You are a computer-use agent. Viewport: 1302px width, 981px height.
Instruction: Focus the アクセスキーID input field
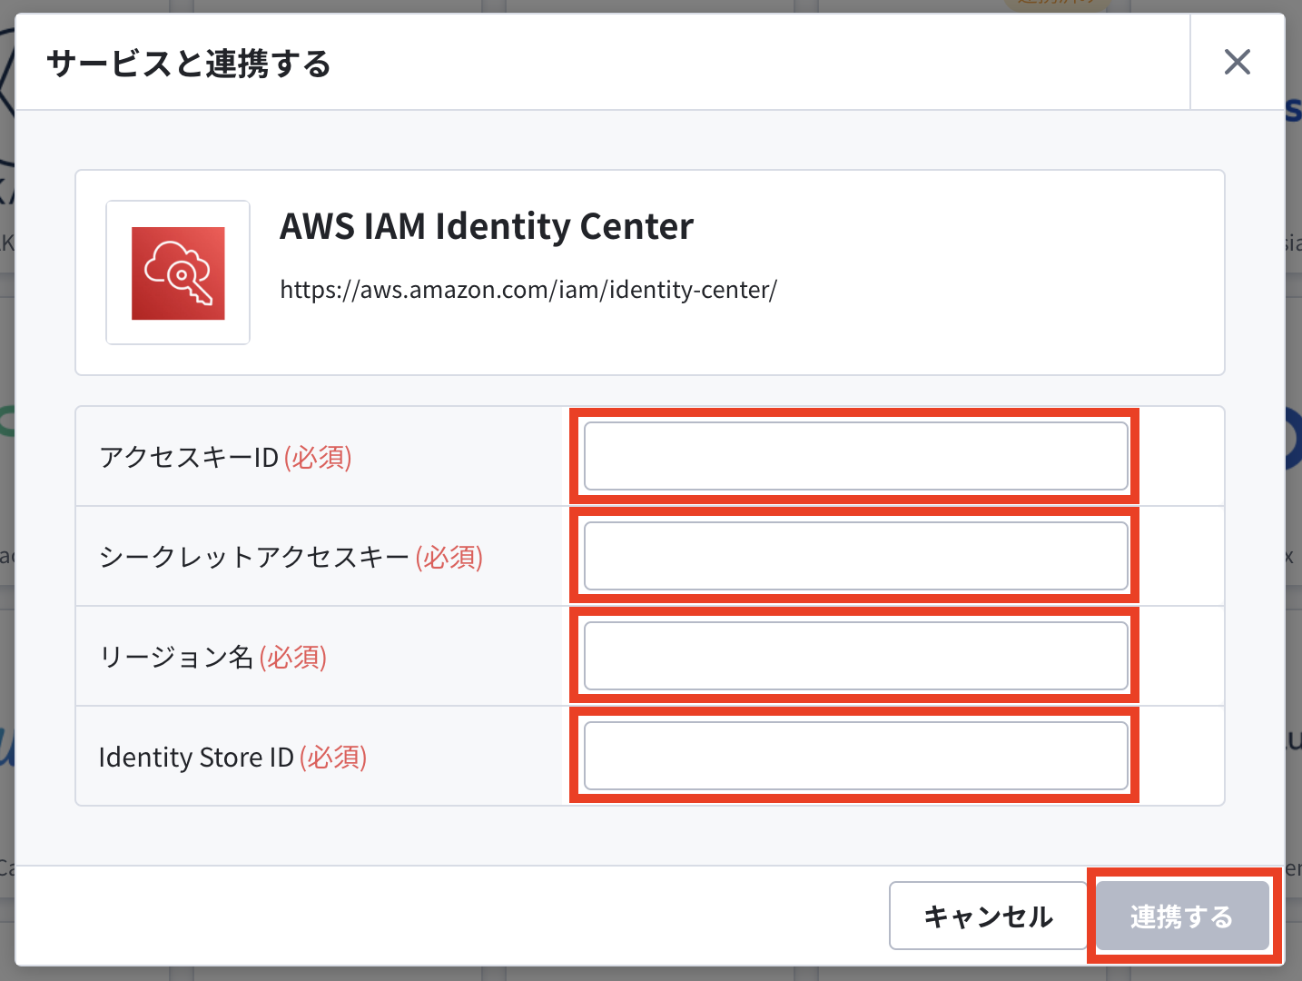[x=855, y=456]
